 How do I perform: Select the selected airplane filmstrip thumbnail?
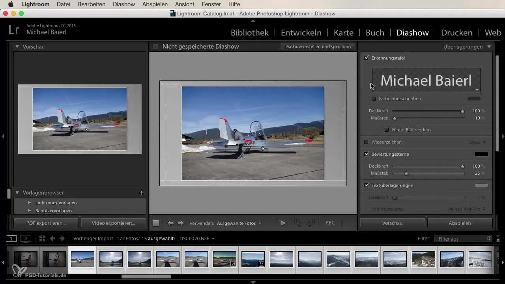pos(82,259)
